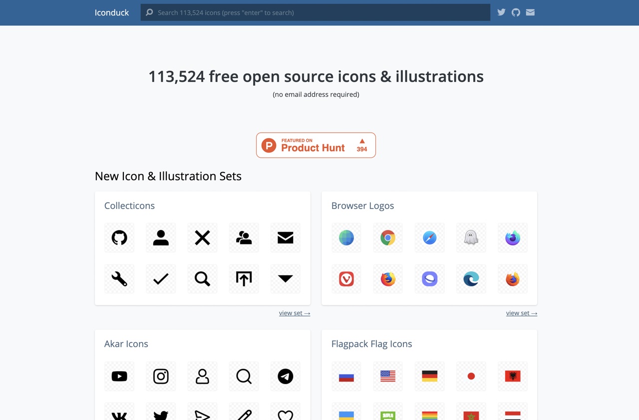Click the email envelope in the header
The image size is (639, 420).
(x=530, y=12)
